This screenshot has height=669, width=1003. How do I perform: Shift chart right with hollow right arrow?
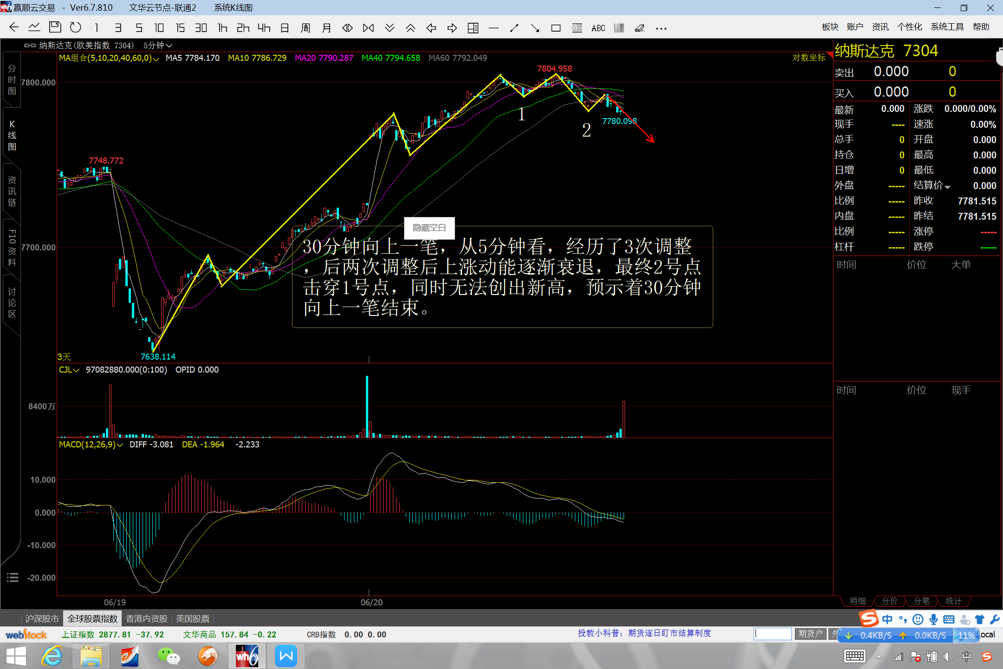pyautogui.click(x=452, y=28)
